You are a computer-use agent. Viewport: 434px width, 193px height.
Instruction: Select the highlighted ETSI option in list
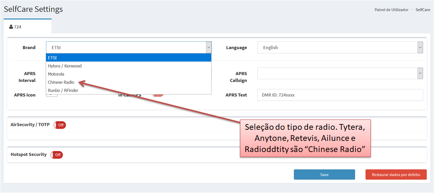coord(129,57)
